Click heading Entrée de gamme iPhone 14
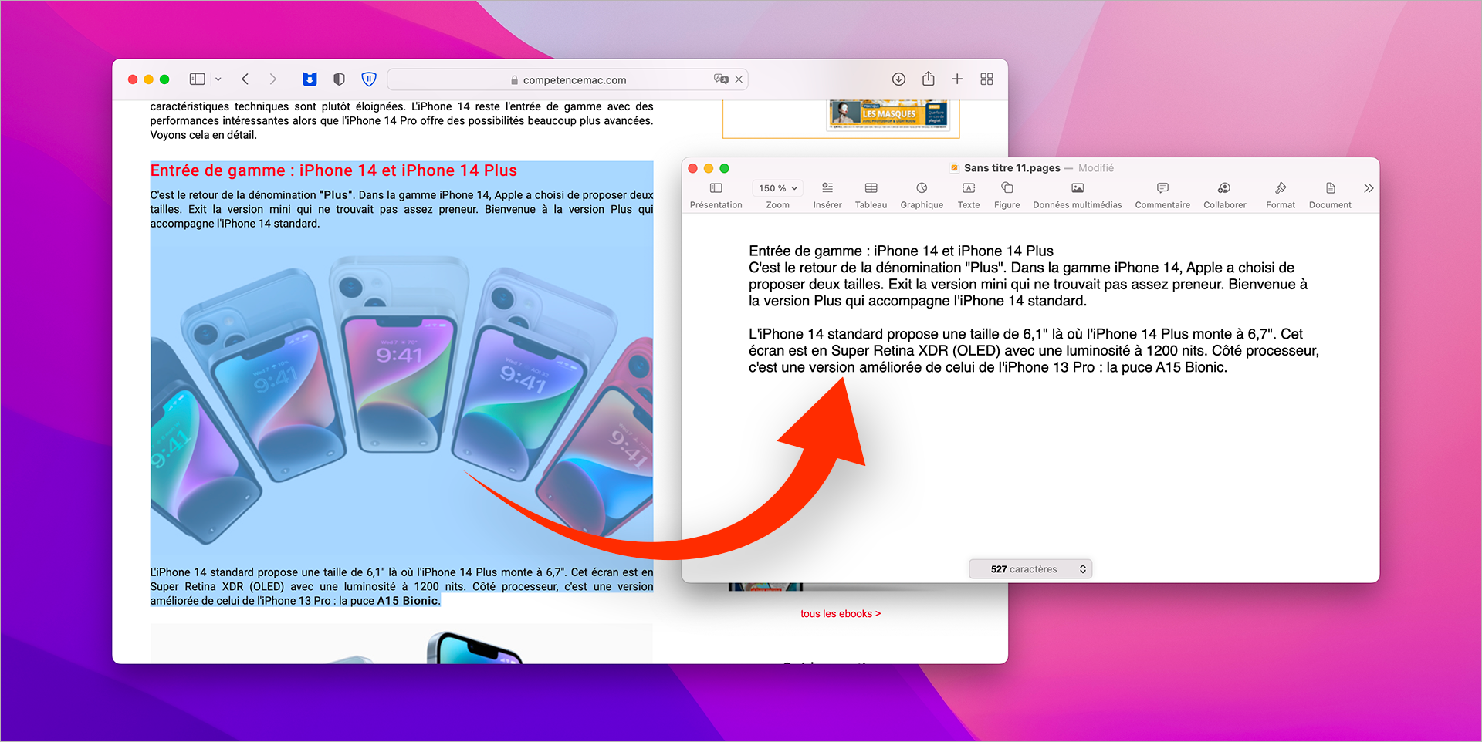1482x742 pixels. [333, 170]
